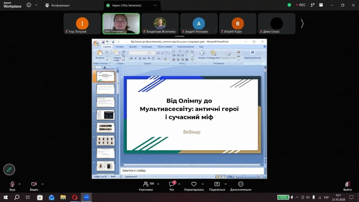Open the annotation pencil tool
Image resolution: width=359 pixels, height=202 pixels.
(9, 170)
